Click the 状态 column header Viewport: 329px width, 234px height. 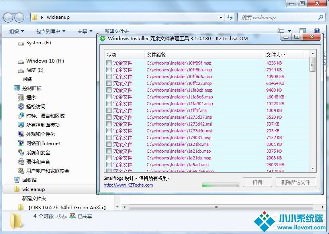(x=124, y=55)
